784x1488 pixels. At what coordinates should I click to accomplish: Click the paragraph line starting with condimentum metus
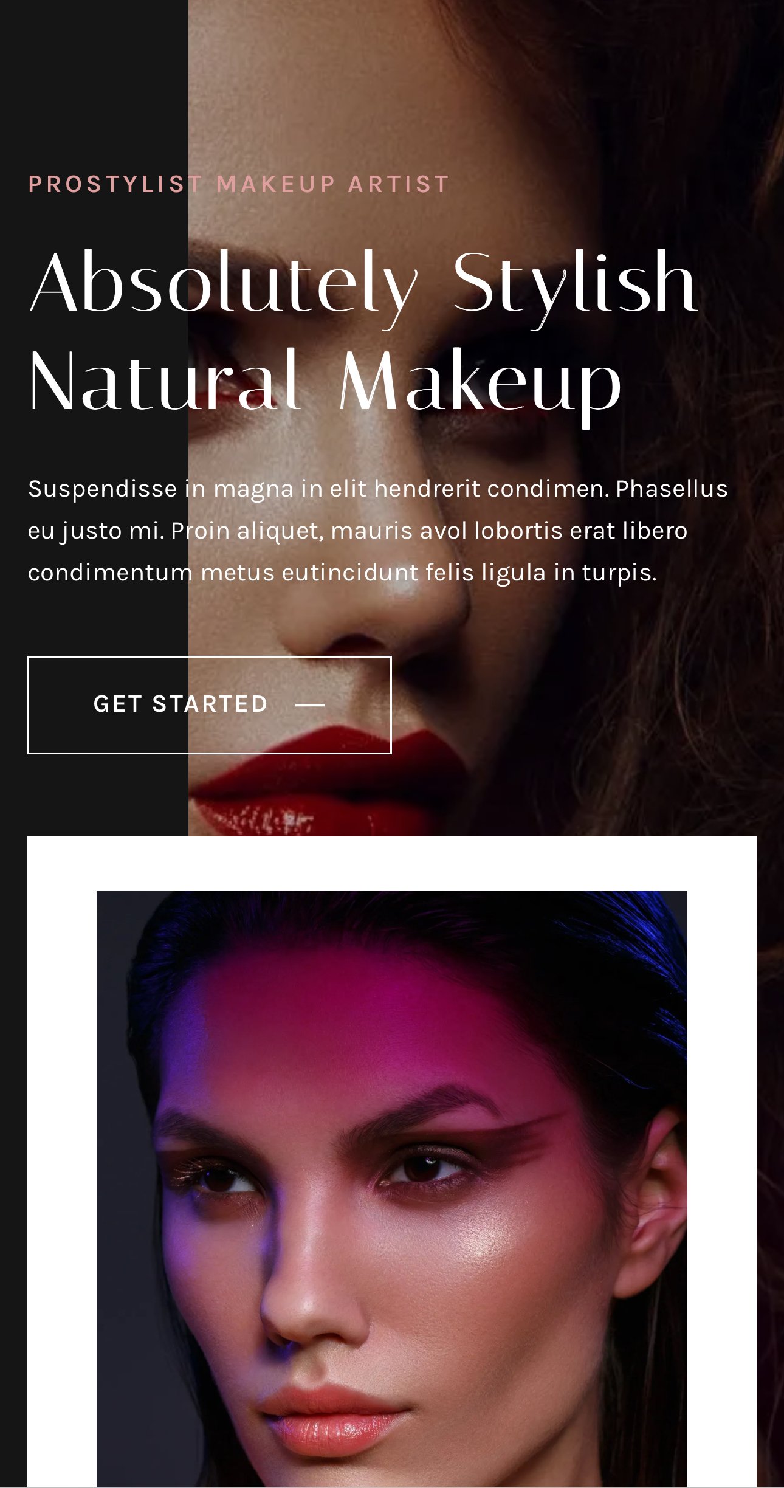pos(342,573)
